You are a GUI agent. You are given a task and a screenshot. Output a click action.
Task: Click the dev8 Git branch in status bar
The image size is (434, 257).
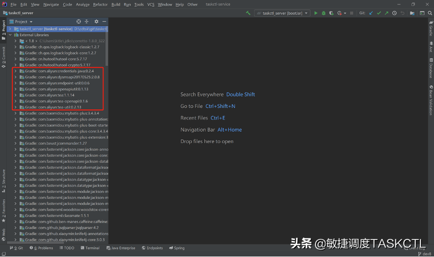click(x=424, y=254)
